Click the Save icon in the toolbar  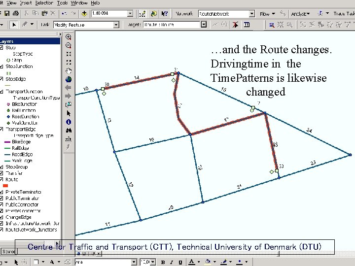[x=7, y=13]
